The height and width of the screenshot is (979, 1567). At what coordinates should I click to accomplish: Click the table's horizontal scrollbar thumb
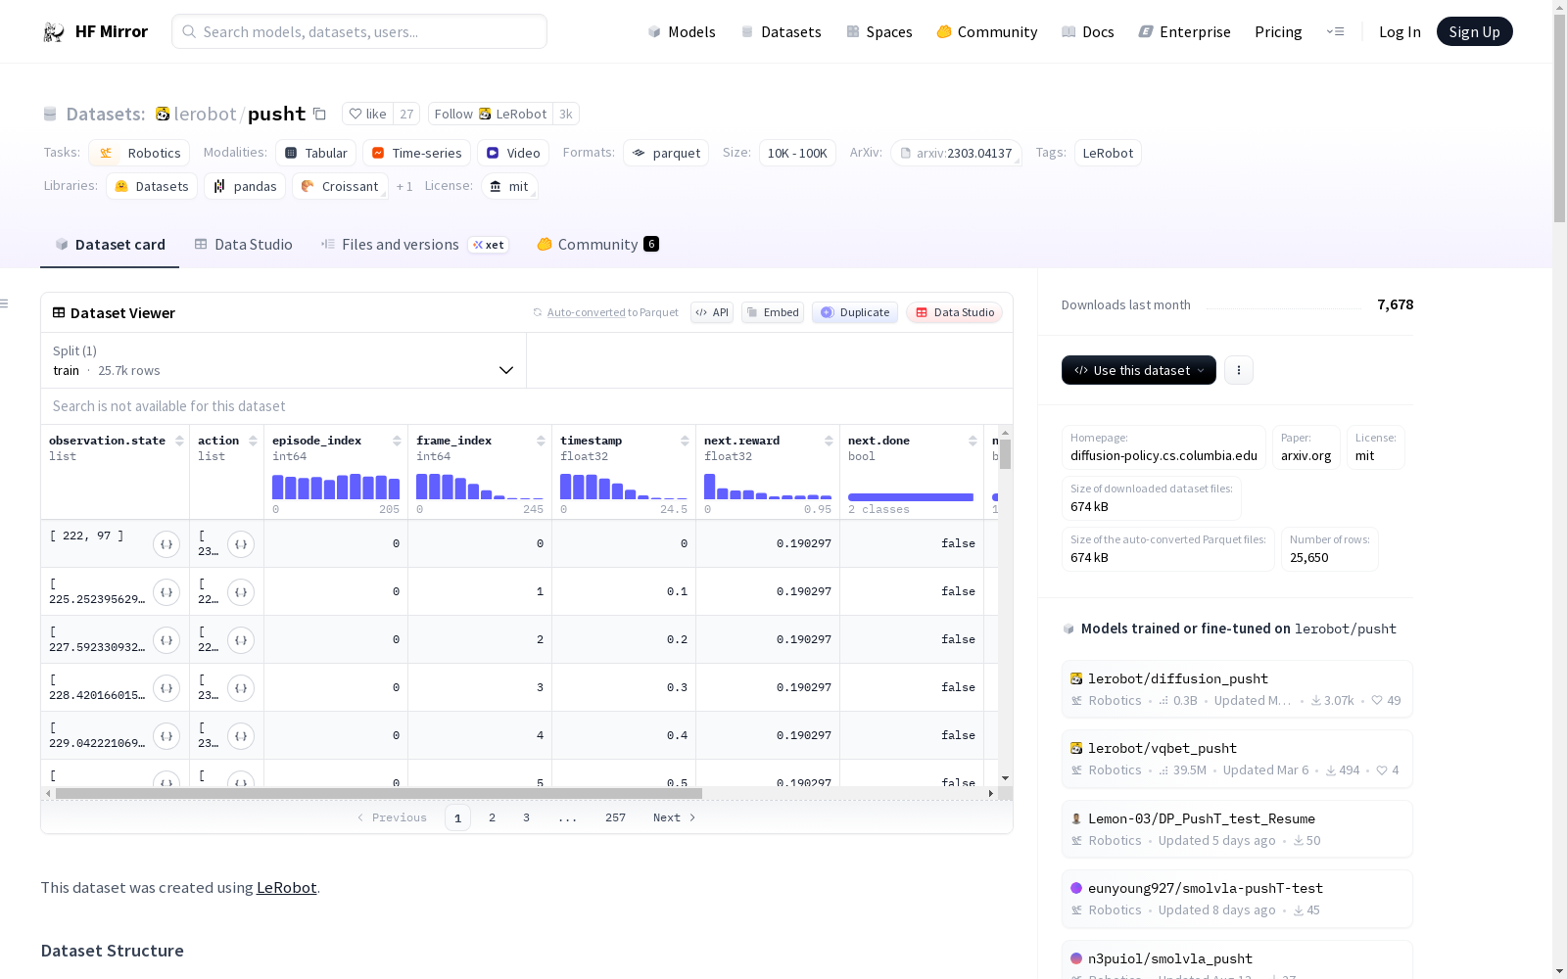[x=378, y=793]
